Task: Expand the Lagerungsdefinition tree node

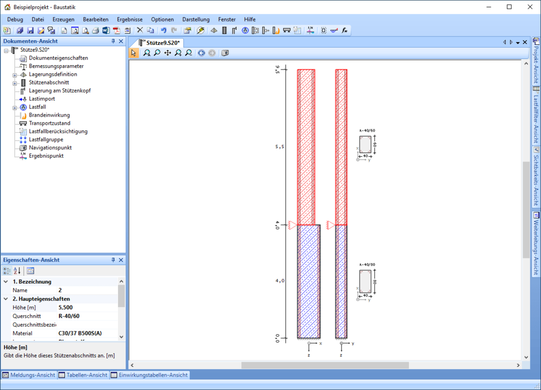Action: 15,75
